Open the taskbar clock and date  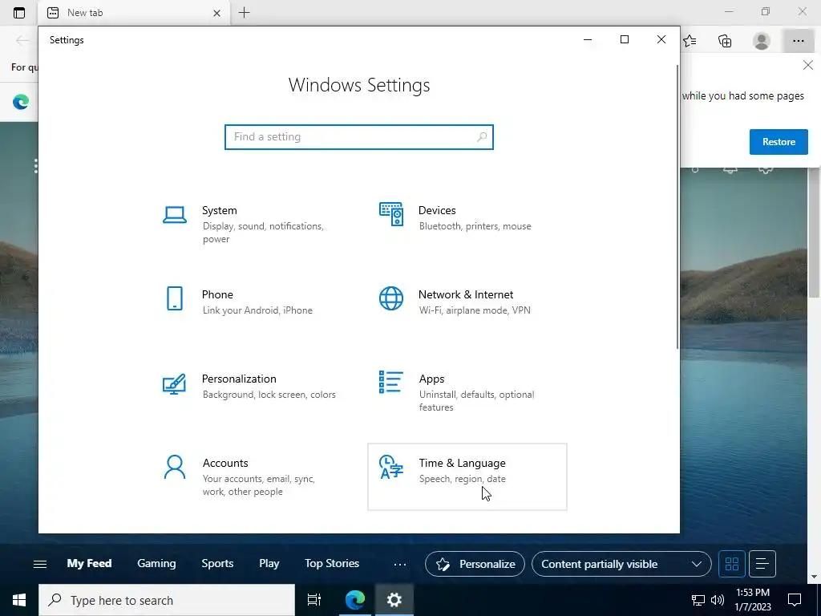click(x=752, y=600)
